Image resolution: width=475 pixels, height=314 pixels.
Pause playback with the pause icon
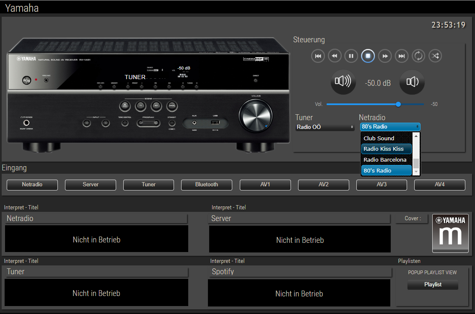pyautogui.click(x=351, y=56)
